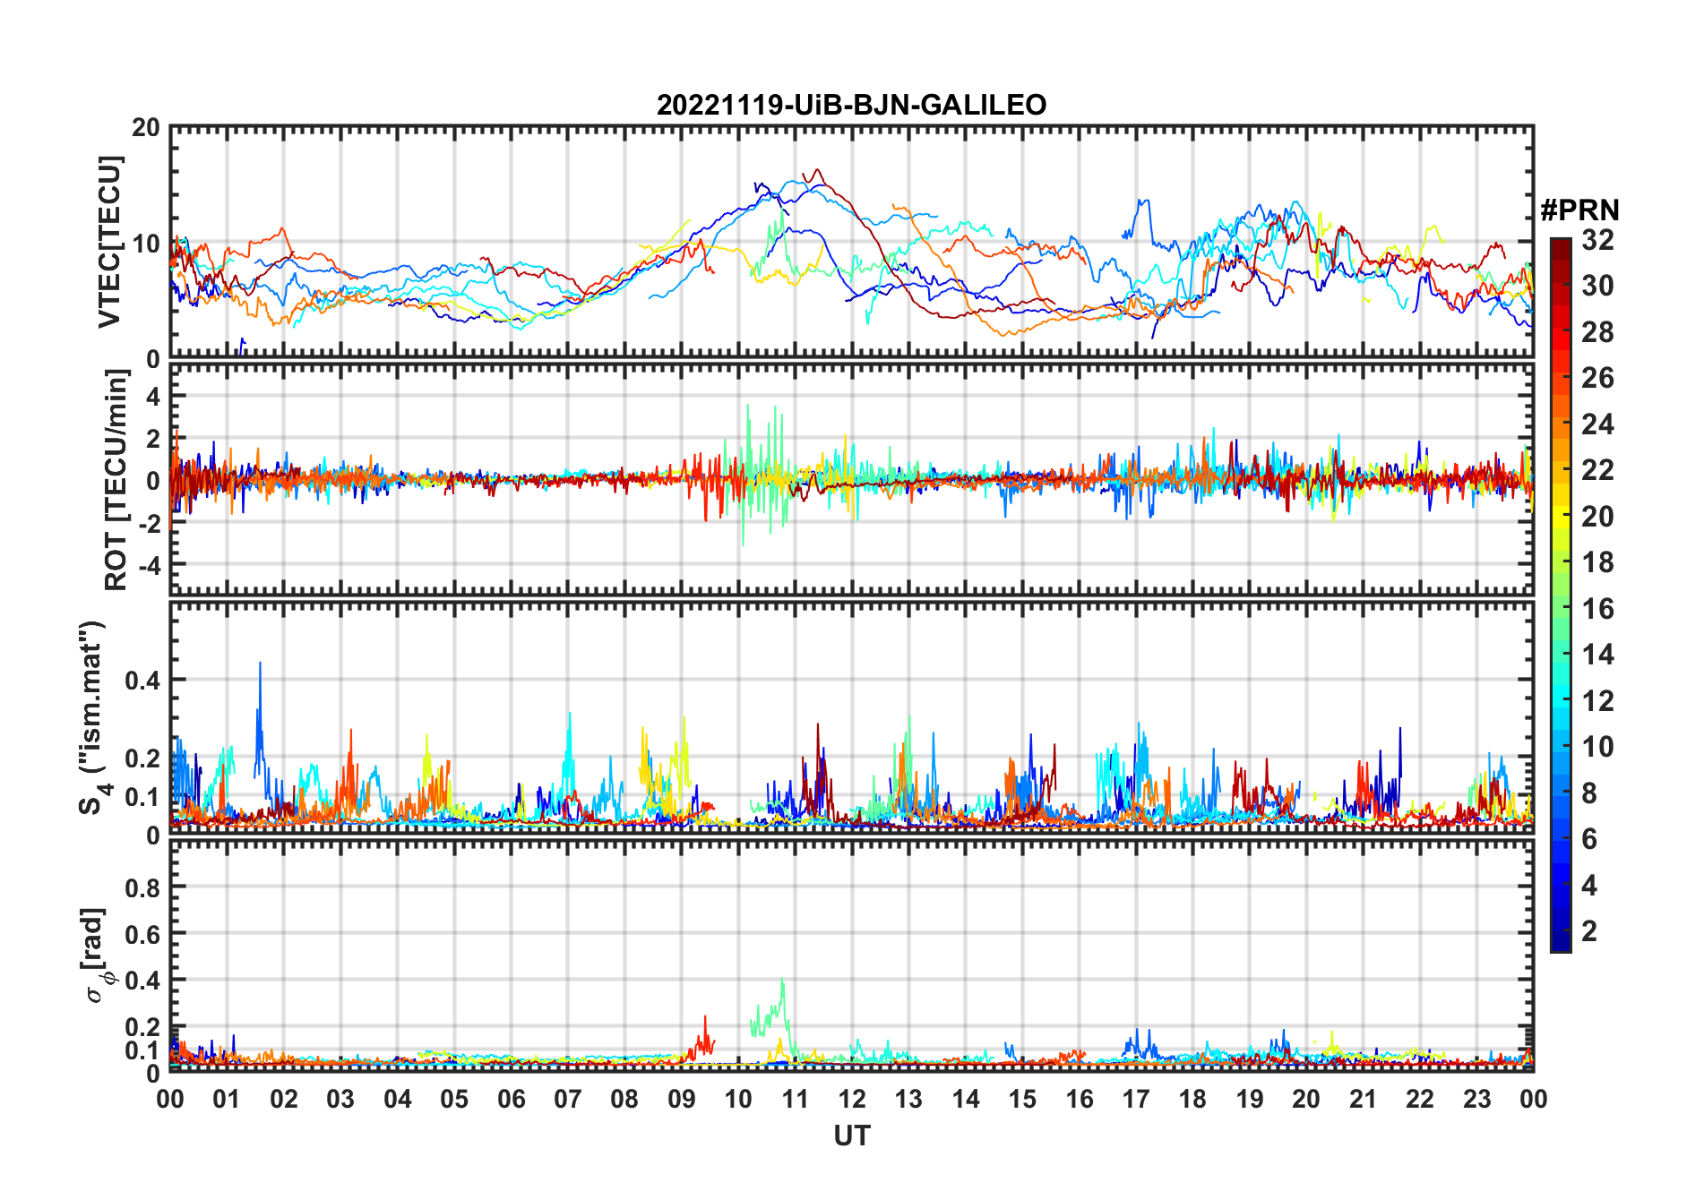Viewport: 1704px width, 1191px height.
Task: Click x-axis hour label 11
Action: [796, 1099]
